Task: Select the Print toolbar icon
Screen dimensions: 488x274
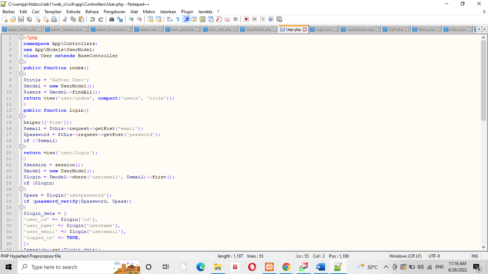Action: (x=53, y=19)
